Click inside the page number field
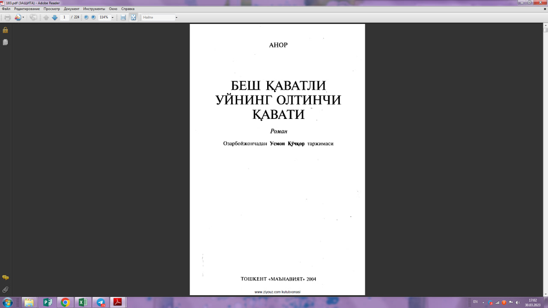548x308 pixels. point(64,17)
